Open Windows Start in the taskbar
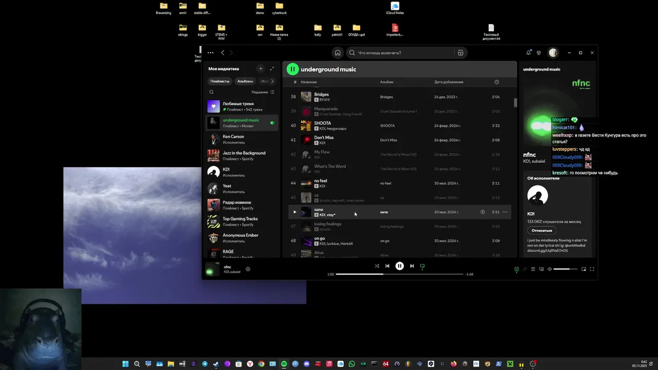Viewport: 658px width, 370px height. point(125,364)
